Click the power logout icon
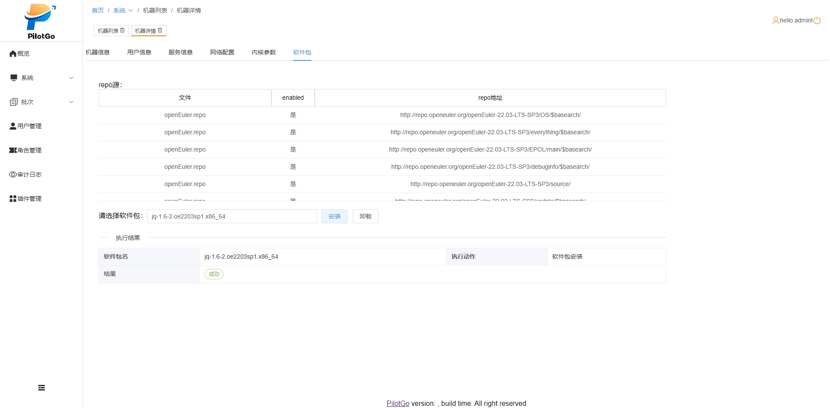 (817, 20)
